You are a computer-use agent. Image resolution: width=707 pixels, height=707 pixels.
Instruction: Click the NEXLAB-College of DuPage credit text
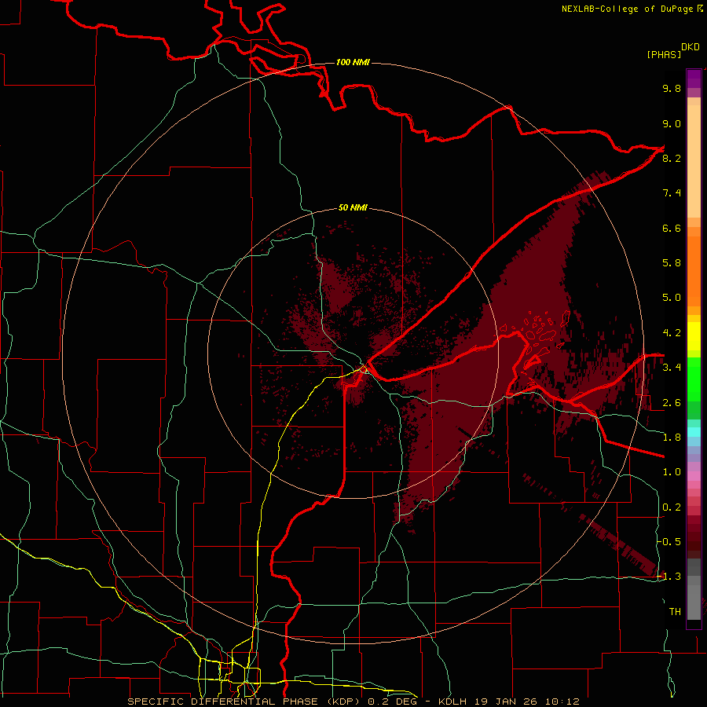click(632, 9)
